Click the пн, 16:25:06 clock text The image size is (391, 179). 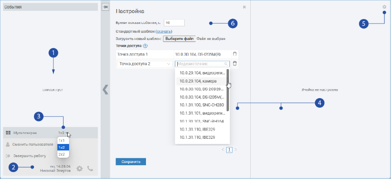(x=60, y=166)
